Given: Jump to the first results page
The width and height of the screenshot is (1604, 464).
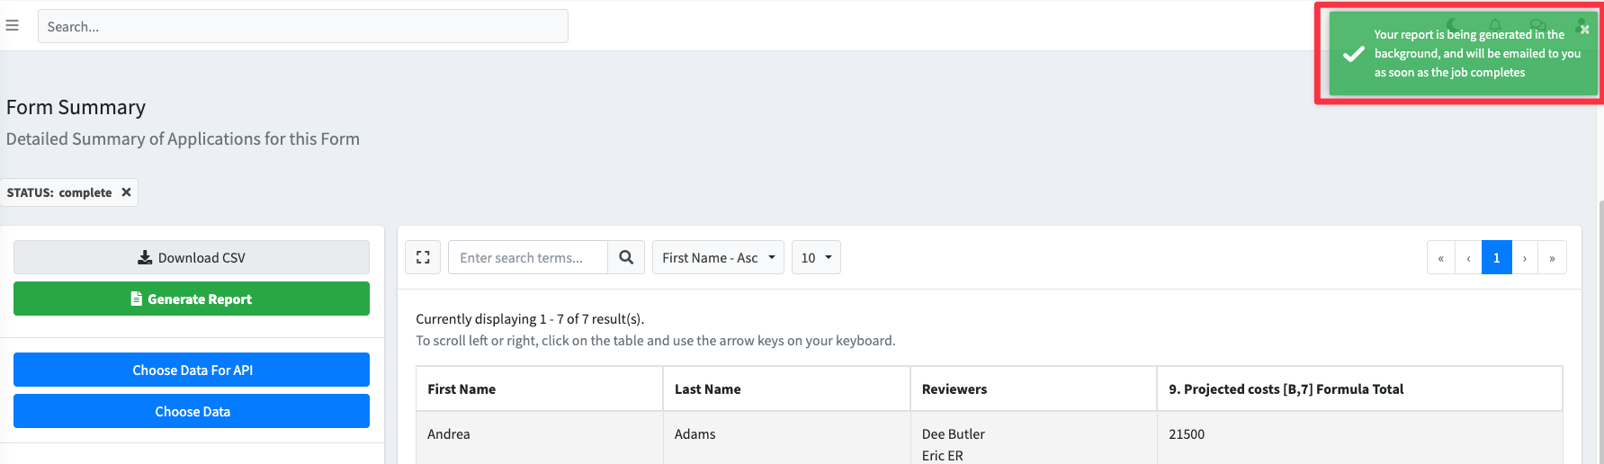Looking at the screenshot, I should coord(1440,258).
